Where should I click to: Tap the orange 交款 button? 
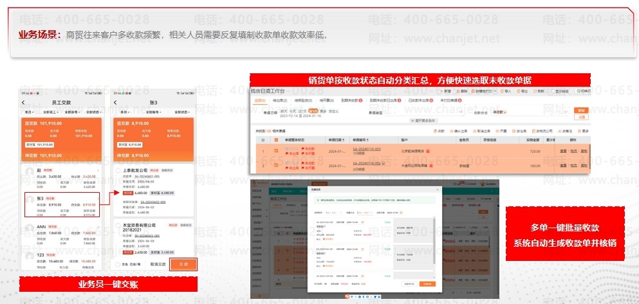point(183,264)
